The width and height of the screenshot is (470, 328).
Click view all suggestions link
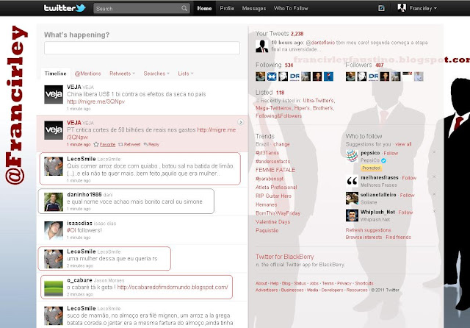click(x=403, y=144)
